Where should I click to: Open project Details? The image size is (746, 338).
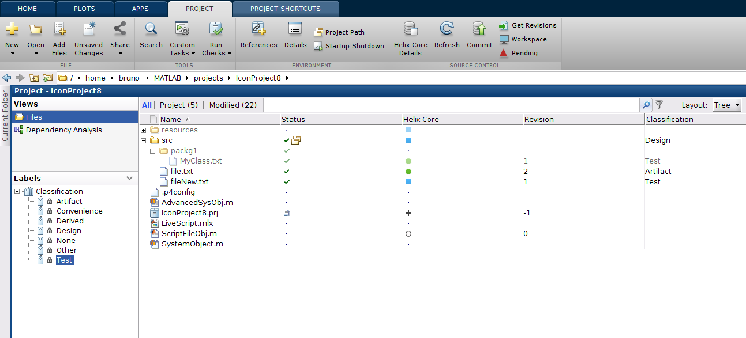click(295, 29)
